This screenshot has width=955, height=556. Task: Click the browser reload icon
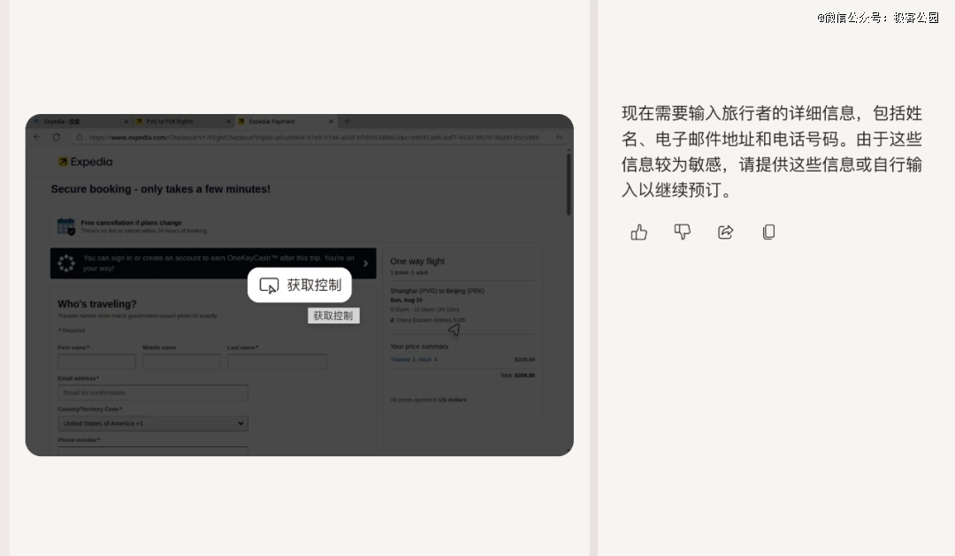click(57, 137)
